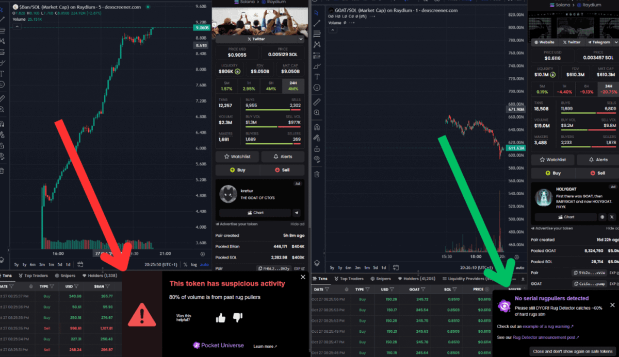Remove drawings with trash icon on $Ban chart

[3, 171]
